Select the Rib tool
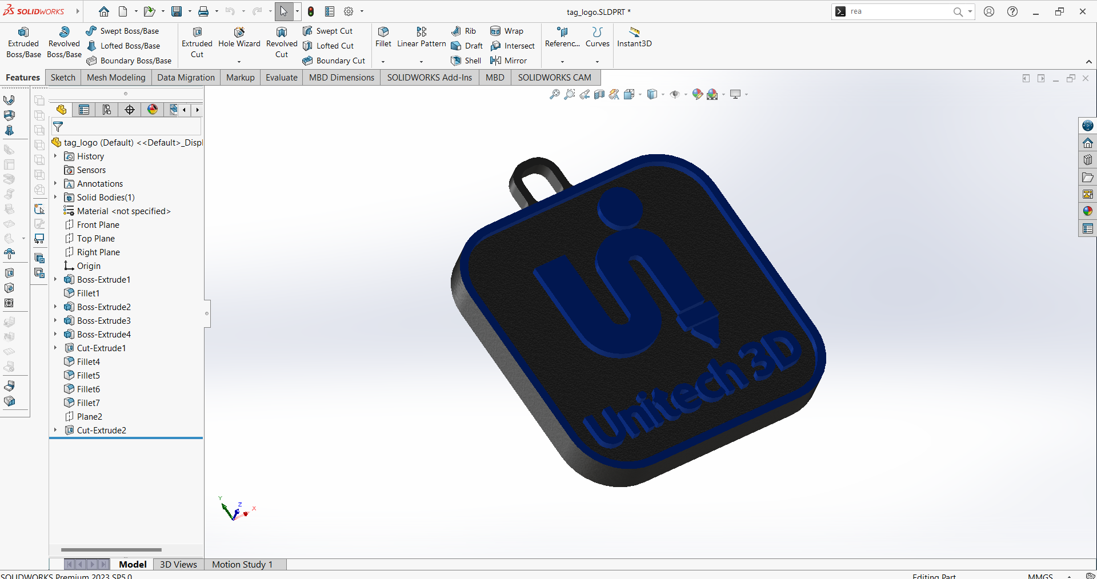 point(463,31)
